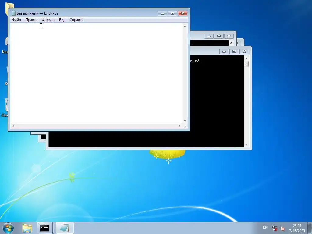Maximize the Блокнот window

pos(172,13)
